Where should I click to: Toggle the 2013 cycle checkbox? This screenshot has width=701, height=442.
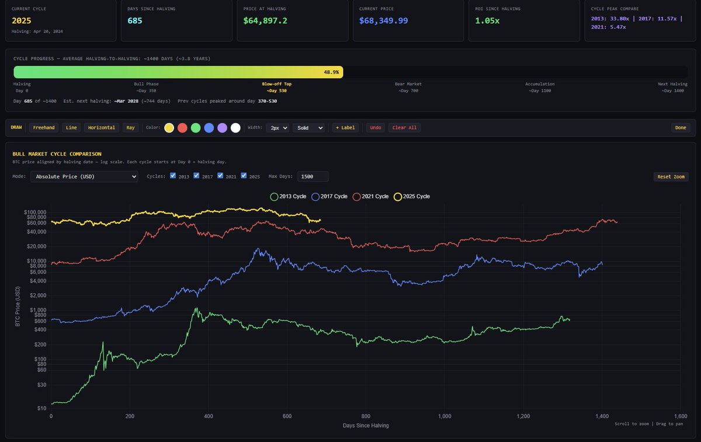click(173, 175)
